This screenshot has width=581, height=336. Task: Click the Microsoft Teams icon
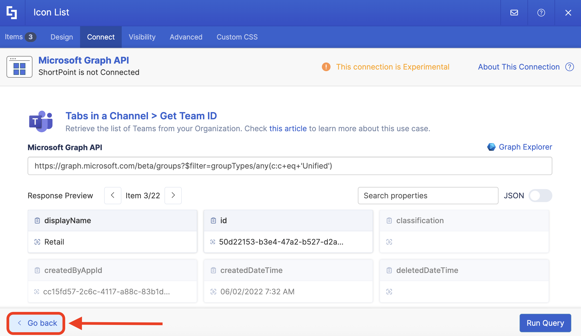click(41, 121)
